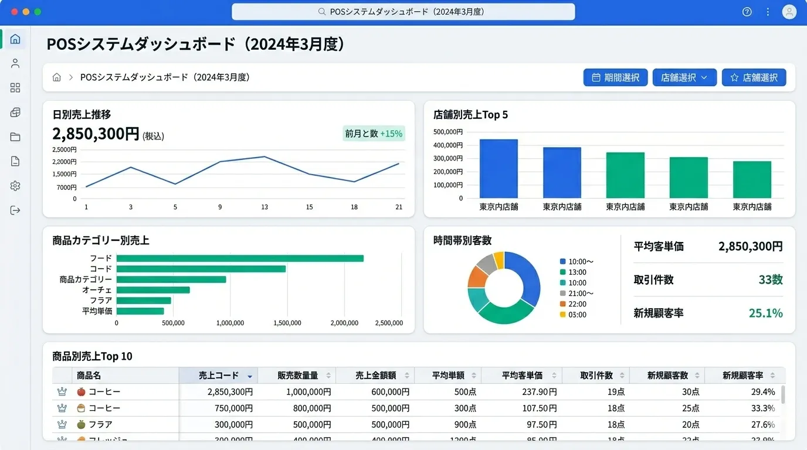Click the オーチェ category bar
This screenshot has width=807, height=450.
[153, 290]
